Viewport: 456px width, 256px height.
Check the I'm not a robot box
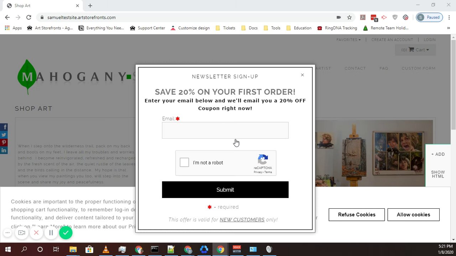coord(184,162)
